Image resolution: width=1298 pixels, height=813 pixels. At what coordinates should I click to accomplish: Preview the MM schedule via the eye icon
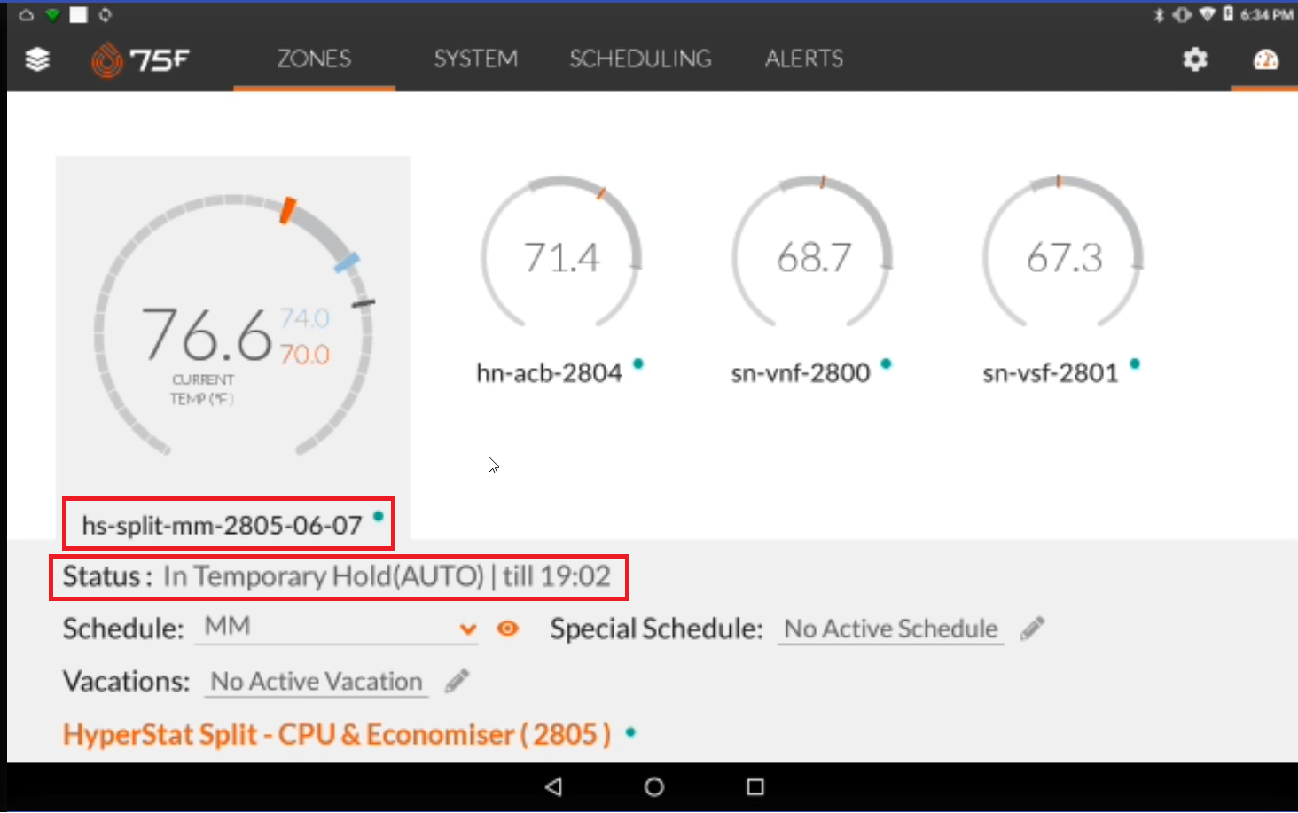click(507, 629)
